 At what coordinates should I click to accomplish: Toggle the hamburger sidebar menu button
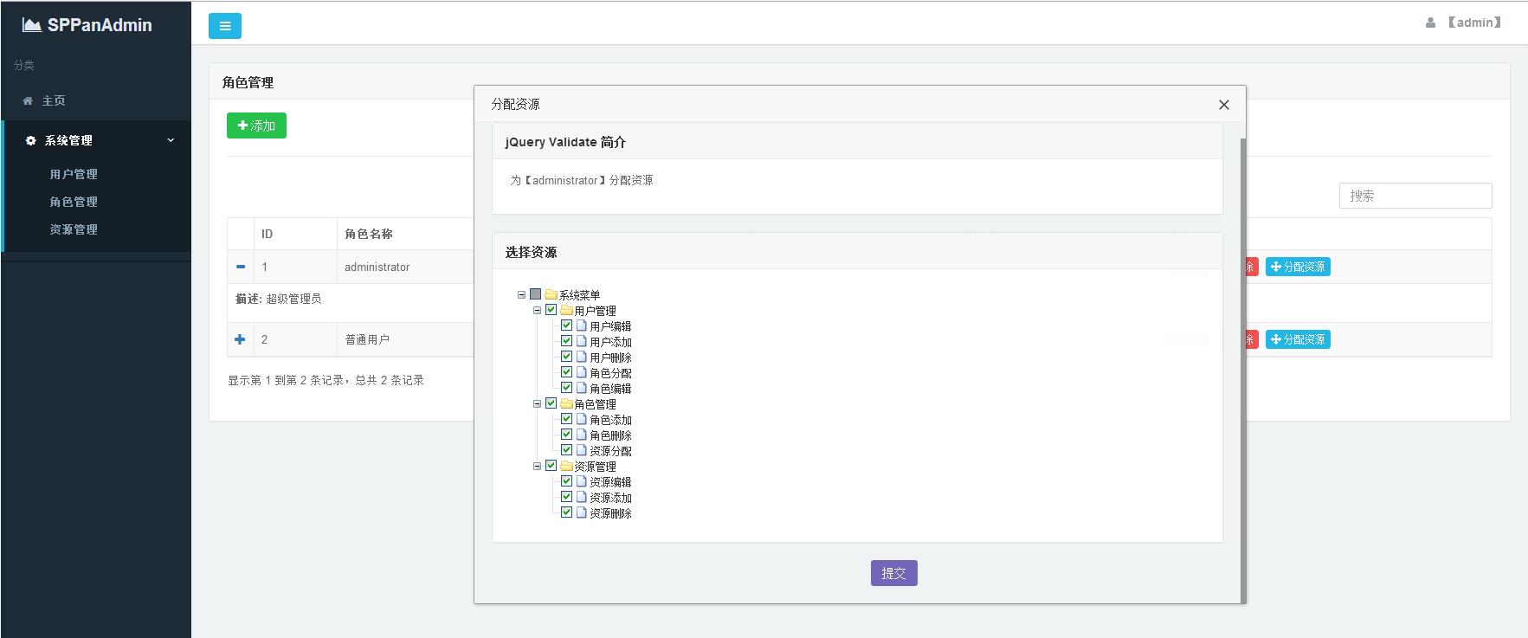(x=225, y=26)
